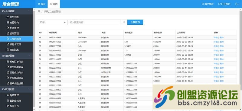Click member account 15936999999

tap(55, 51)
